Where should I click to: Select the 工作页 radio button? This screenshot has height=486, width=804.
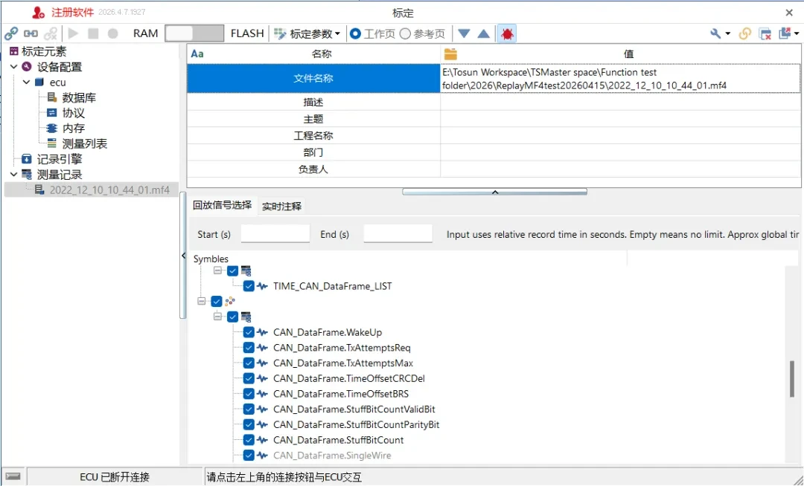[356, 33]
